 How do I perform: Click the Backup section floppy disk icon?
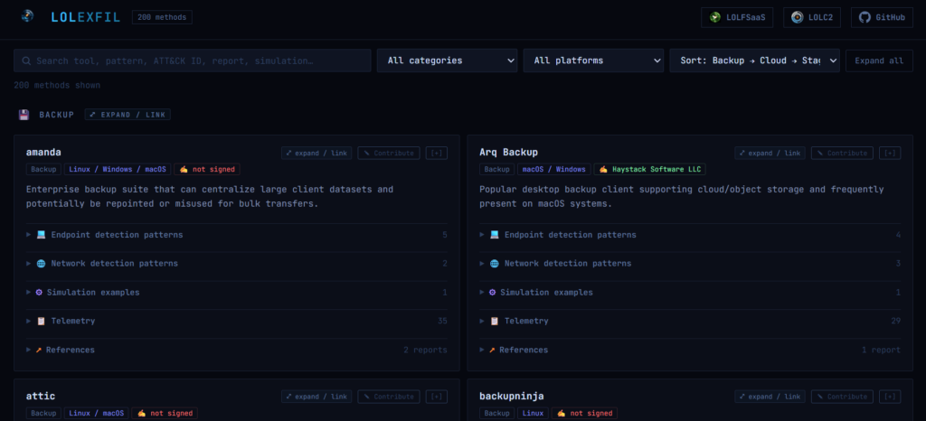24,115
